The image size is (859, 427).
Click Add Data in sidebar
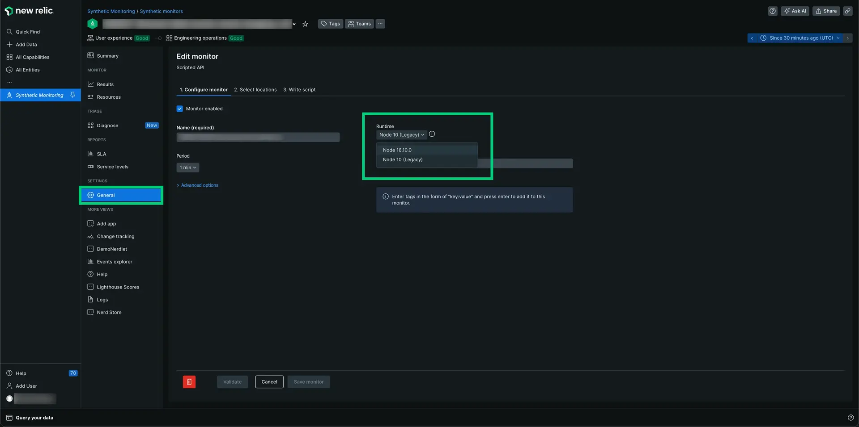pos(22,45)
